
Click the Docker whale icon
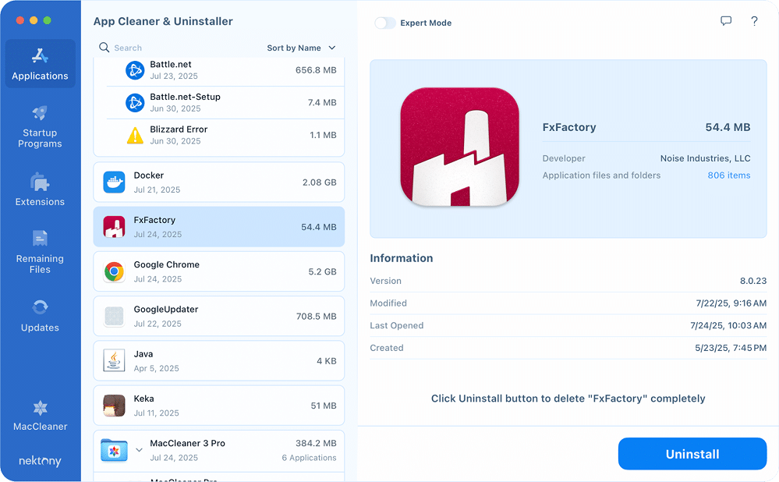tap(115, 183)
